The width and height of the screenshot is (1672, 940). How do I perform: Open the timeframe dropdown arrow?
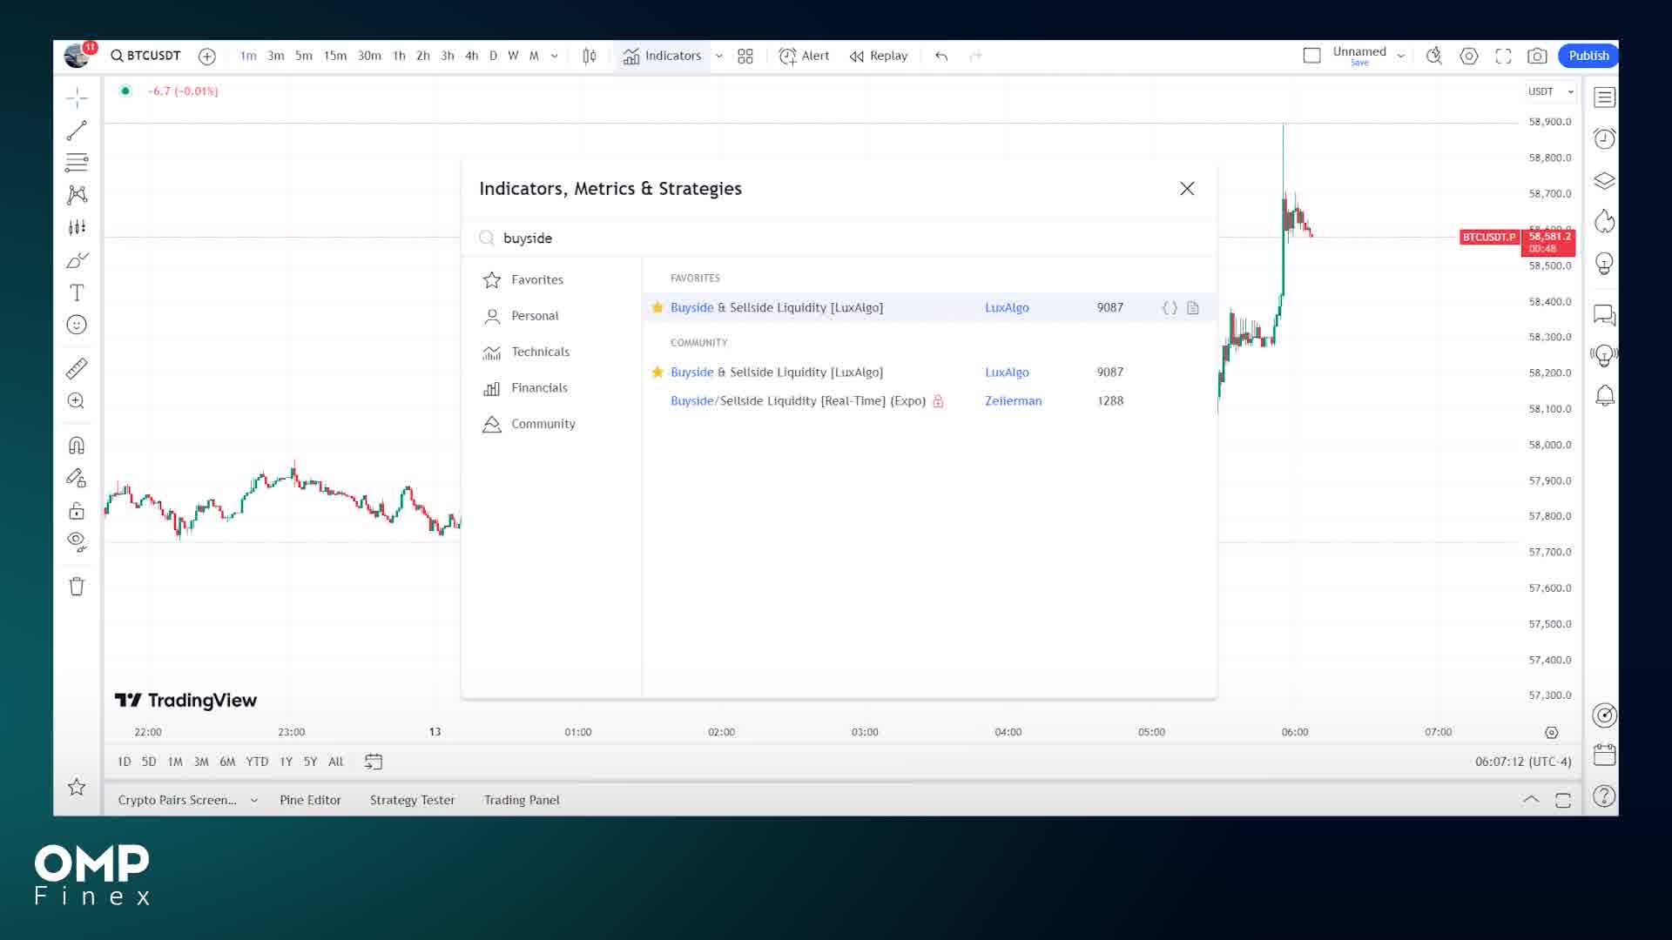[x=555, y=55]
